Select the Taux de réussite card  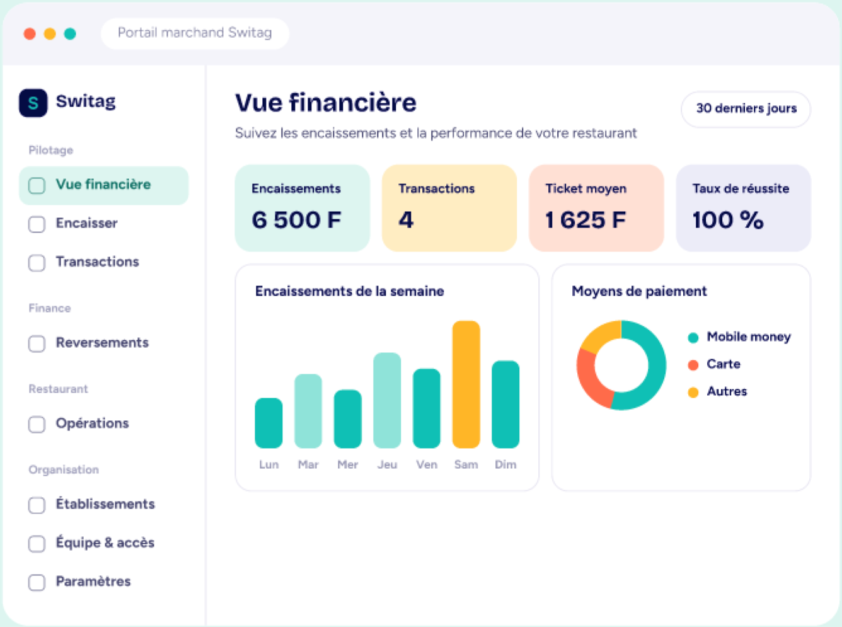744,208
